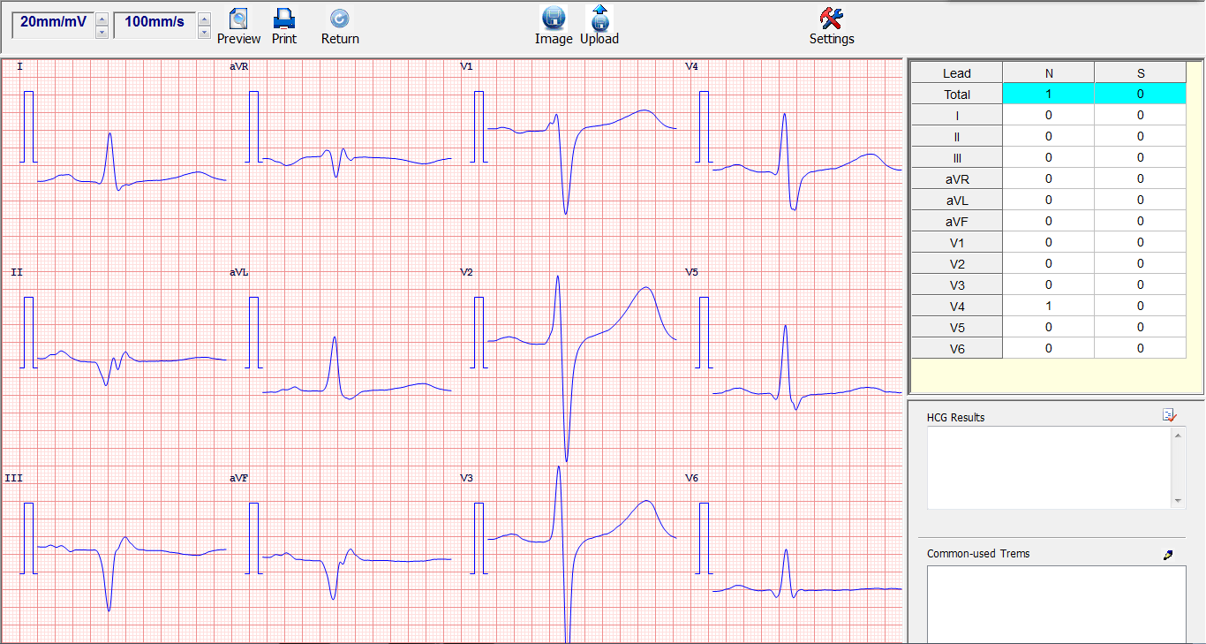Open Settings tools icon
This screenshot has width=1206, height=644.
pyautogui.click(x=832, y=19)
